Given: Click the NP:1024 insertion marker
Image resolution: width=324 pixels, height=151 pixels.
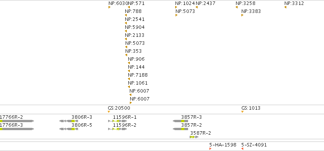Looking at the screenshot, I should [176, 7].
